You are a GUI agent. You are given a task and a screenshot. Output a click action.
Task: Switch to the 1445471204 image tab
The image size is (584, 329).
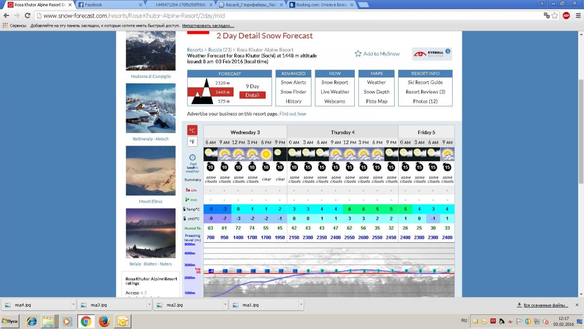[181, 4]
